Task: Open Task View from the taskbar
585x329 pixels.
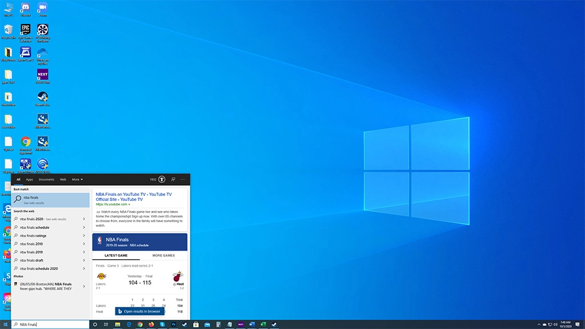Action: pos(106,324)
